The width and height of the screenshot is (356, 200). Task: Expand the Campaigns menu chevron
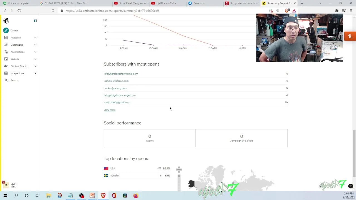click(35, 45)
